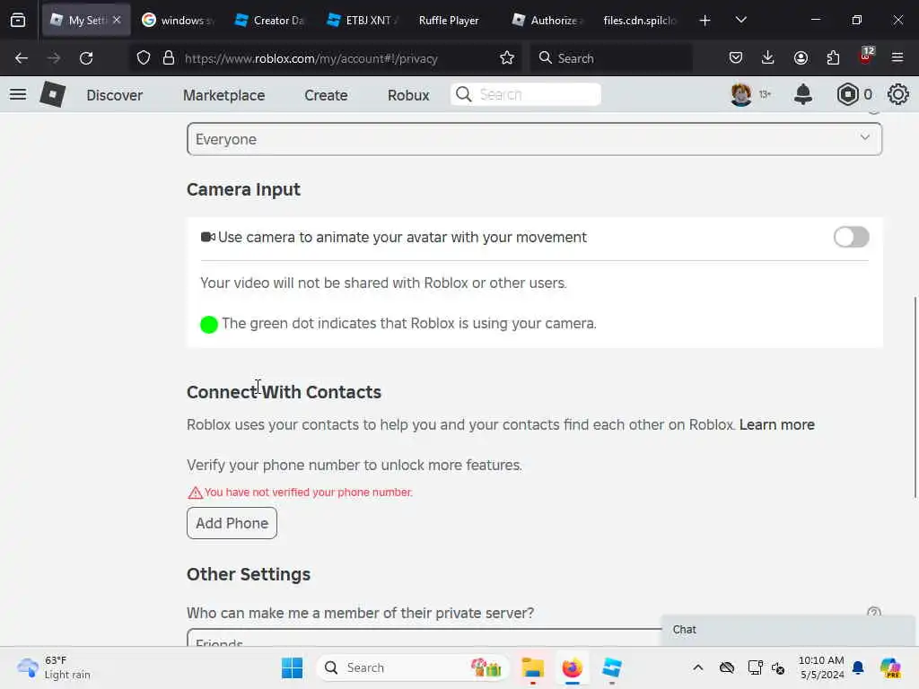Help icon for private server question

click(x=873, y=613)
